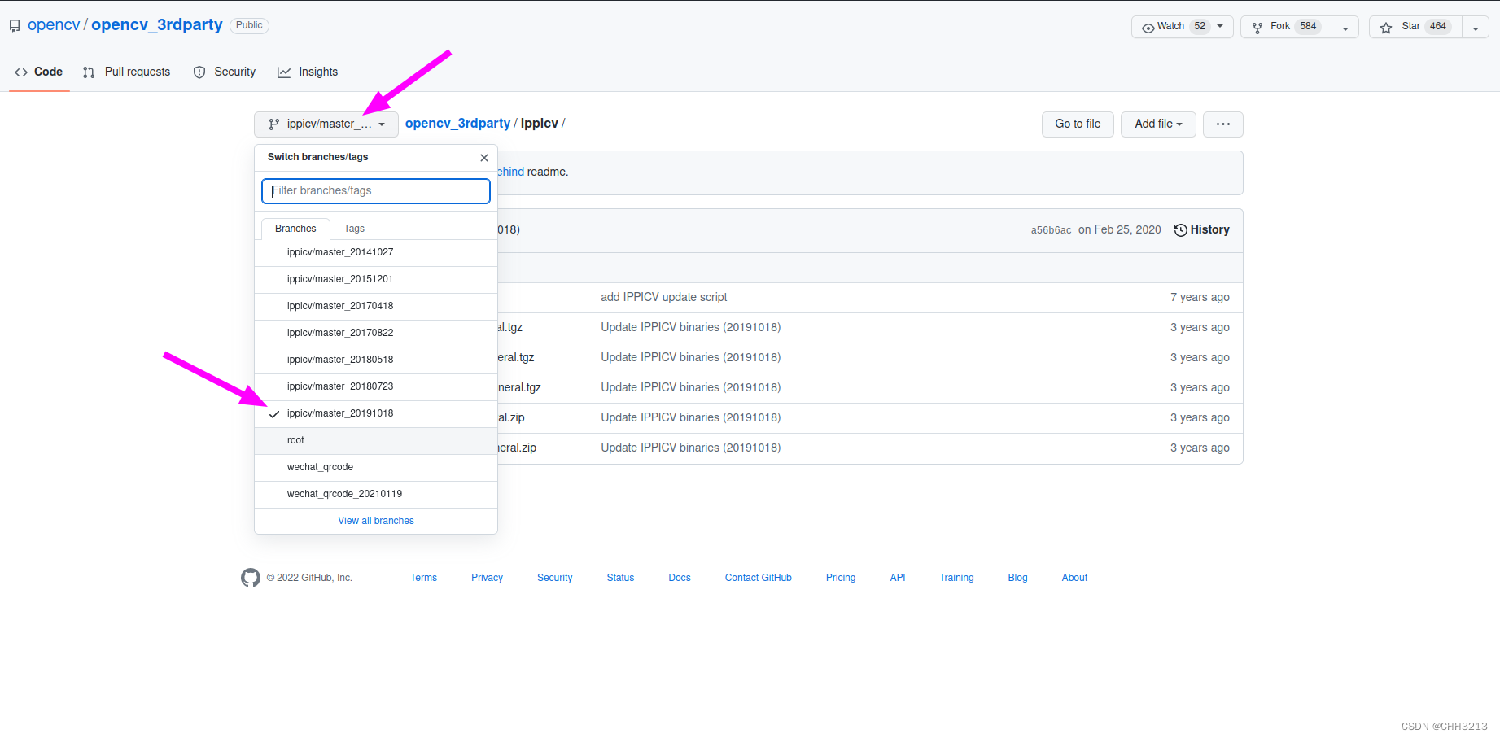Select branch ippicv/master_20141027
1500x738 pixels.
point(376,252)
